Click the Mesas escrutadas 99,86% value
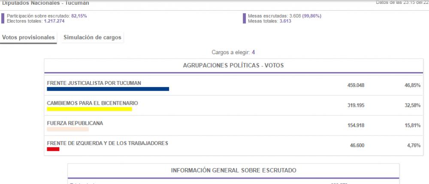Screen dimensions: 429x184 point(311,16)
